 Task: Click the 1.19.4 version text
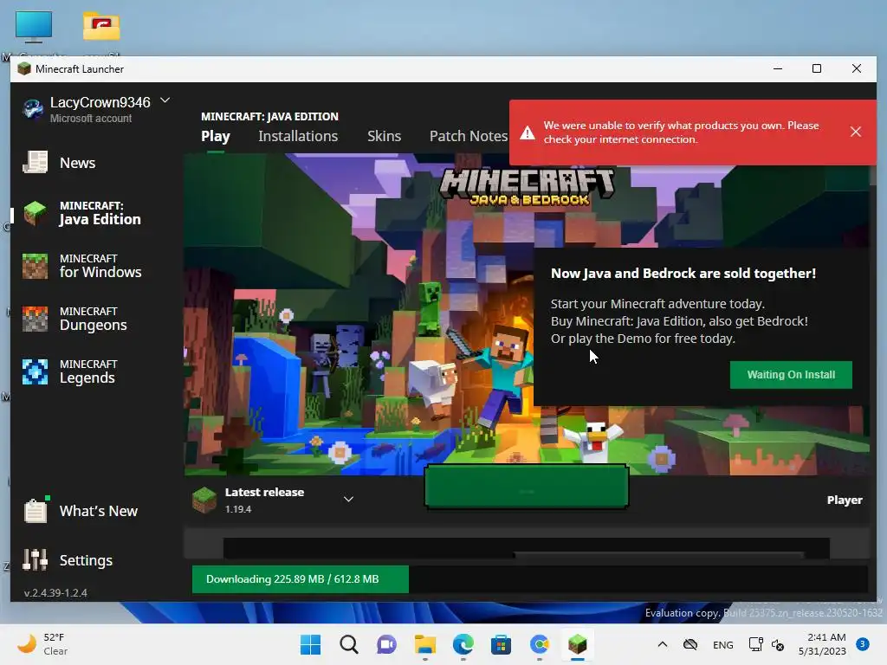(x=238, y=509)
